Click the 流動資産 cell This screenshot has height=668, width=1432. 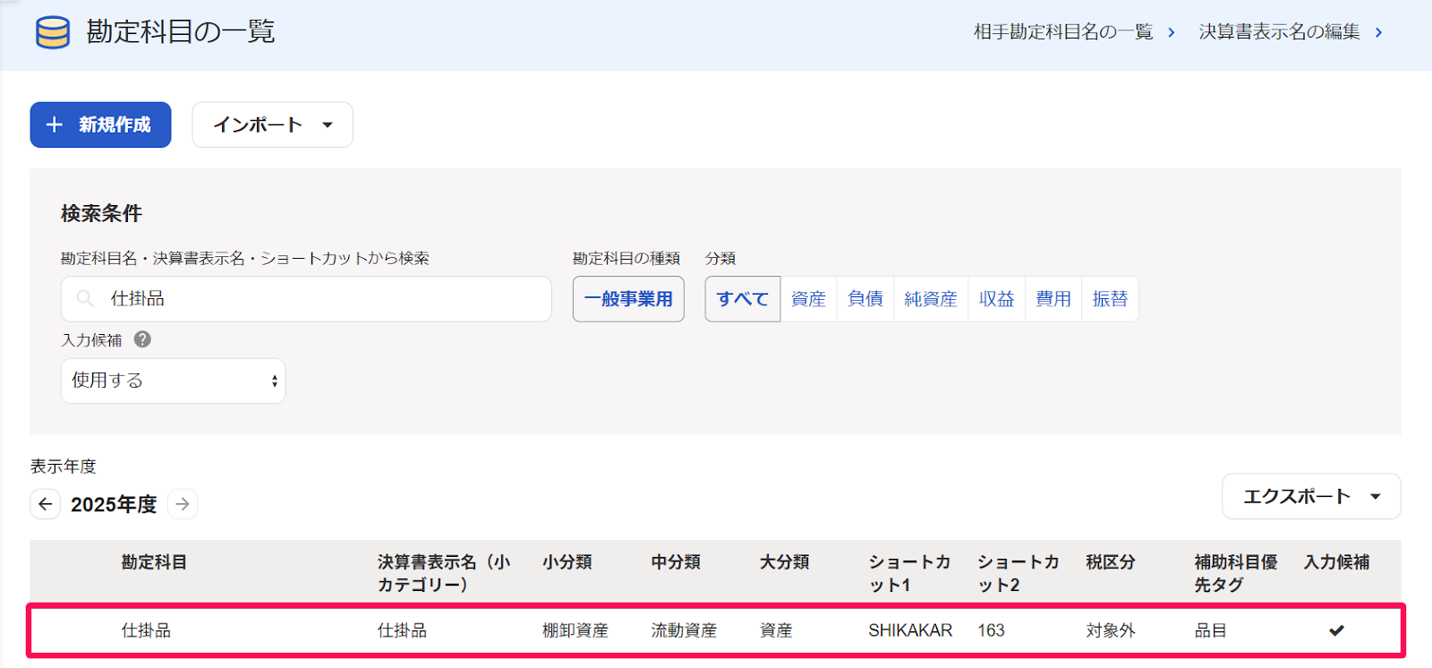(x=684, y=630)
